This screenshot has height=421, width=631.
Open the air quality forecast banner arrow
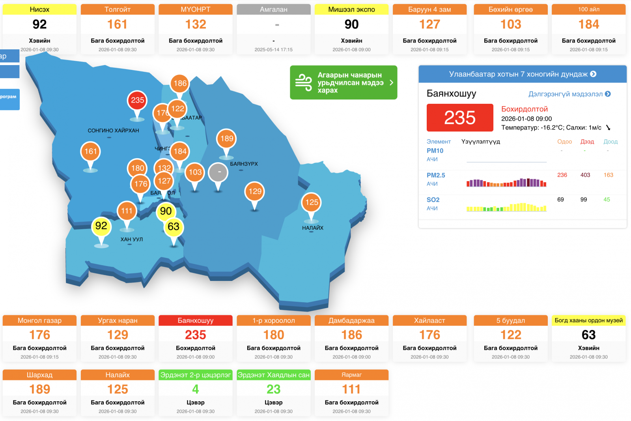click(x=391, y=82)
